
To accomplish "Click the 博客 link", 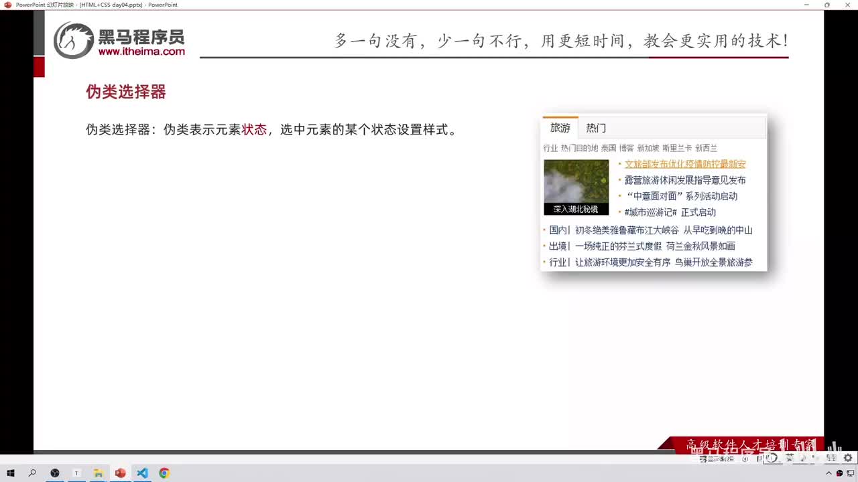I will tap(627, 148).
